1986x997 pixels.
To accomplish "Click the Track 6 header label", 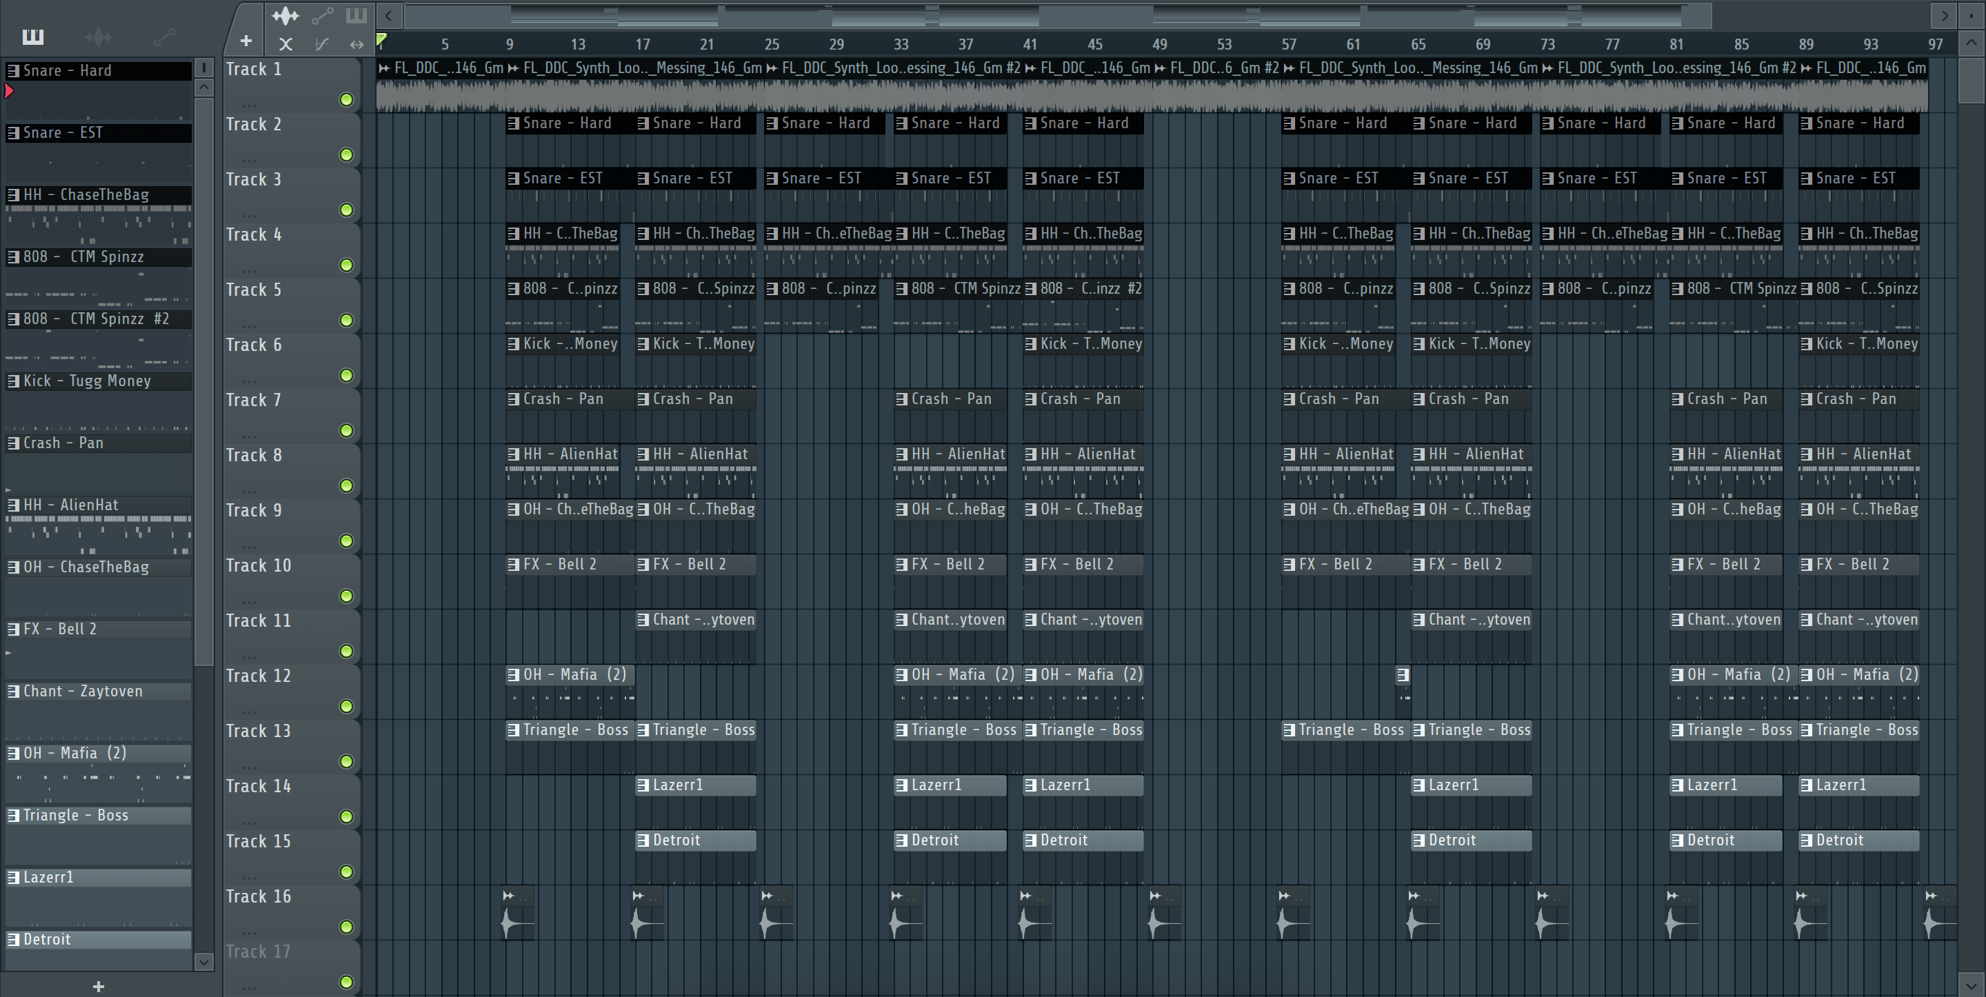I will (x=254, y=345).
